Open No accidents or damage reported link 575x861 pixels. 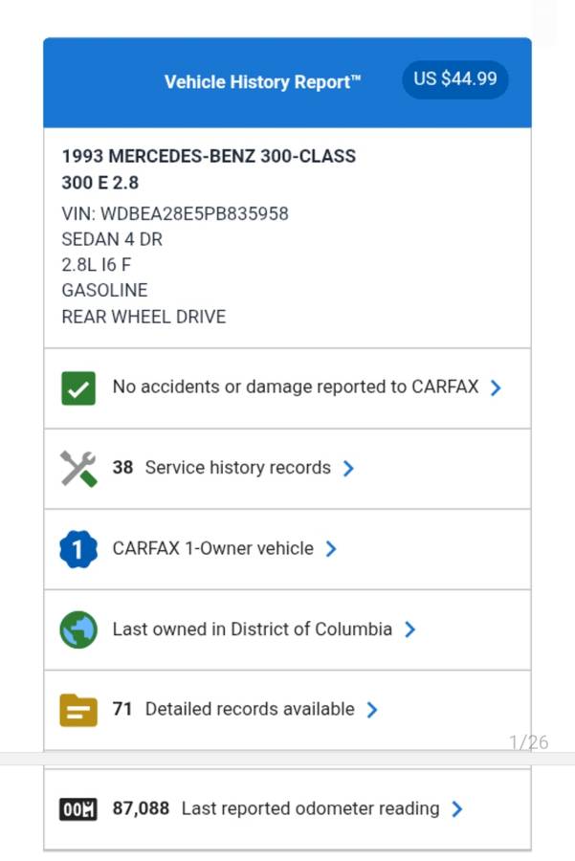coord(297,387)
